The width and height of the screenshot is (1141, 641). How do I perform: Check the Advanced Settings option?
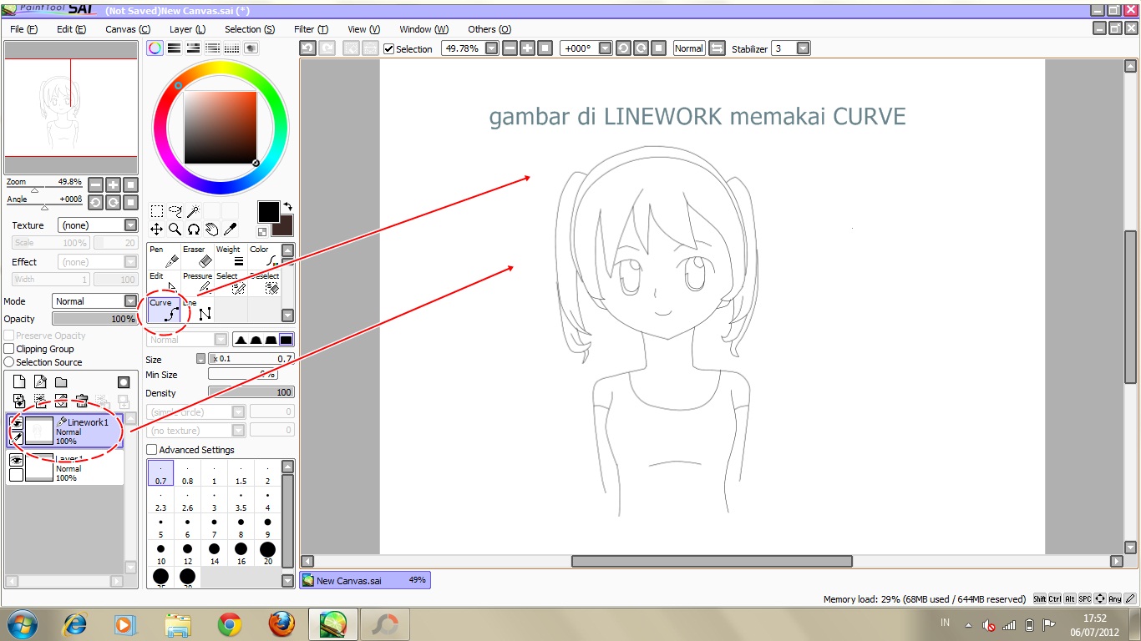[151, 450]
